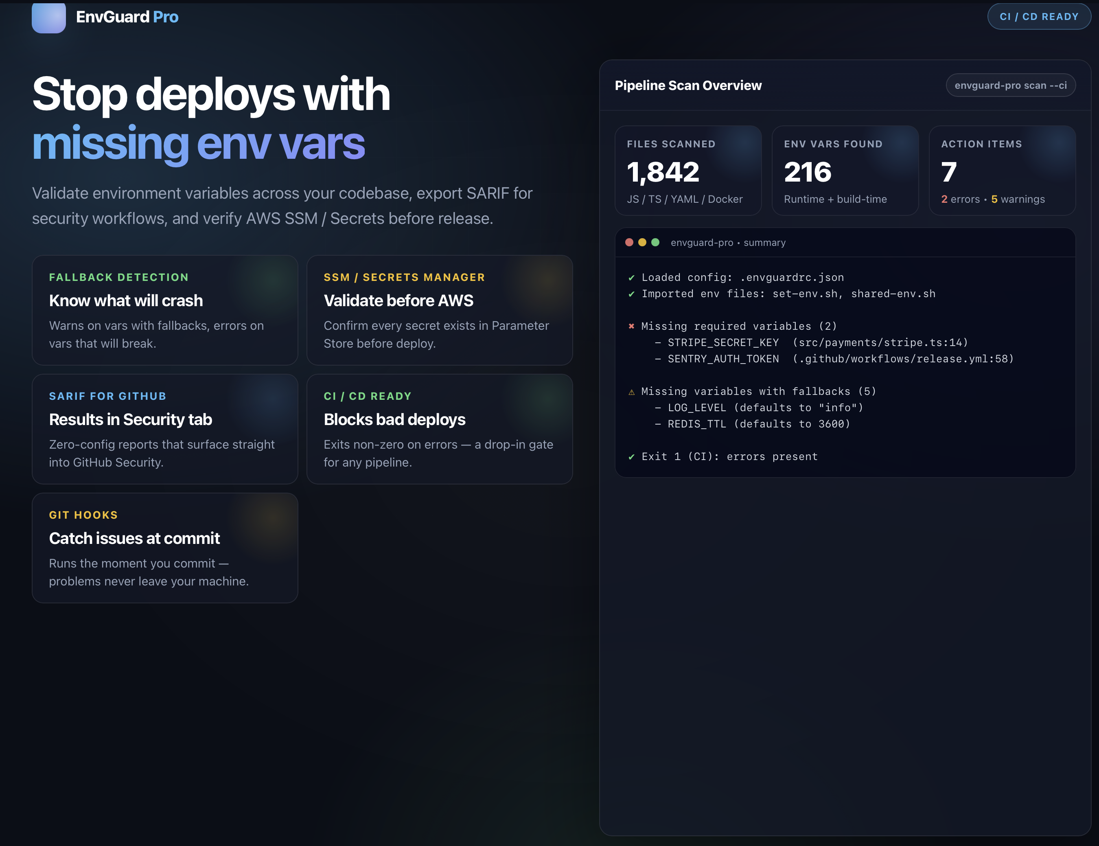Click the Pipeline Scan Overview heading
The height and width of the screenshot is (846, 1099).
pos(688,85)
